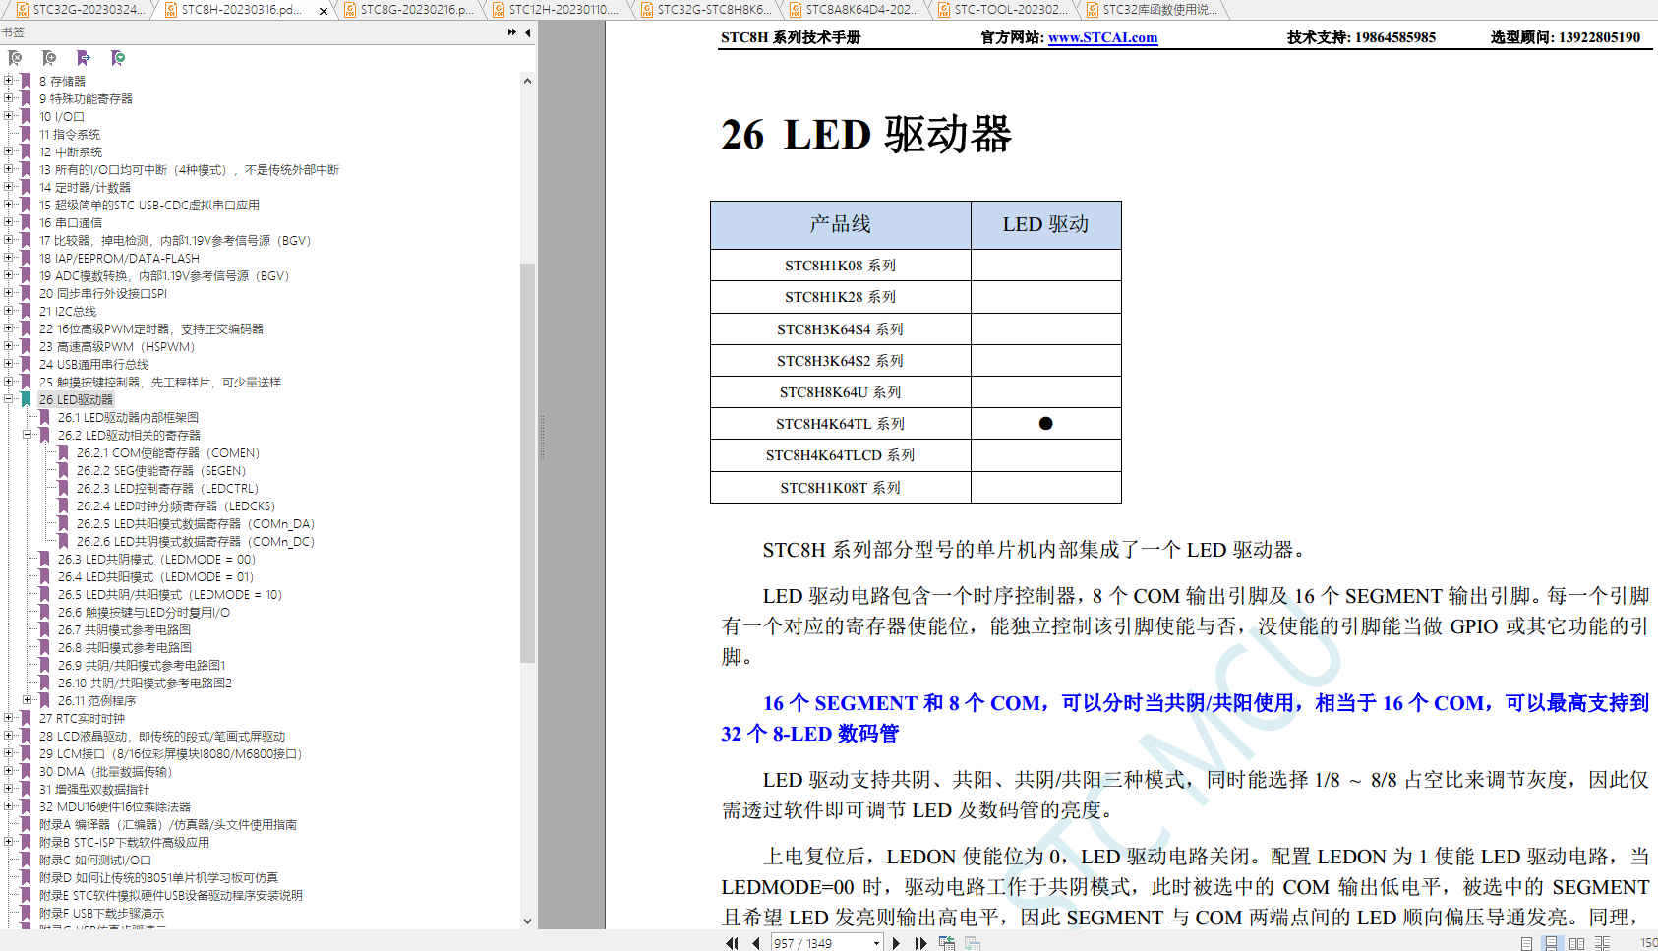Screen dimensions: 1658x951
Task: Click the add bookmark icon
Action: tap(49, 58)
